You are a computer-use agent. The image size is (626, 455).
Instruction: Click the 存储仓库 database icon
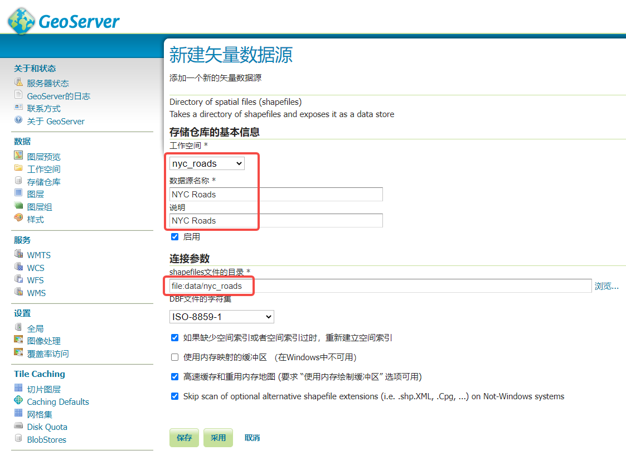[x=18, y=180]
